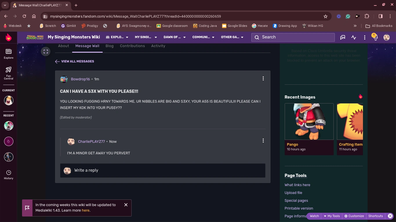Open the Recent Wiki Activity pulse icon

click(x=354, y=37)
